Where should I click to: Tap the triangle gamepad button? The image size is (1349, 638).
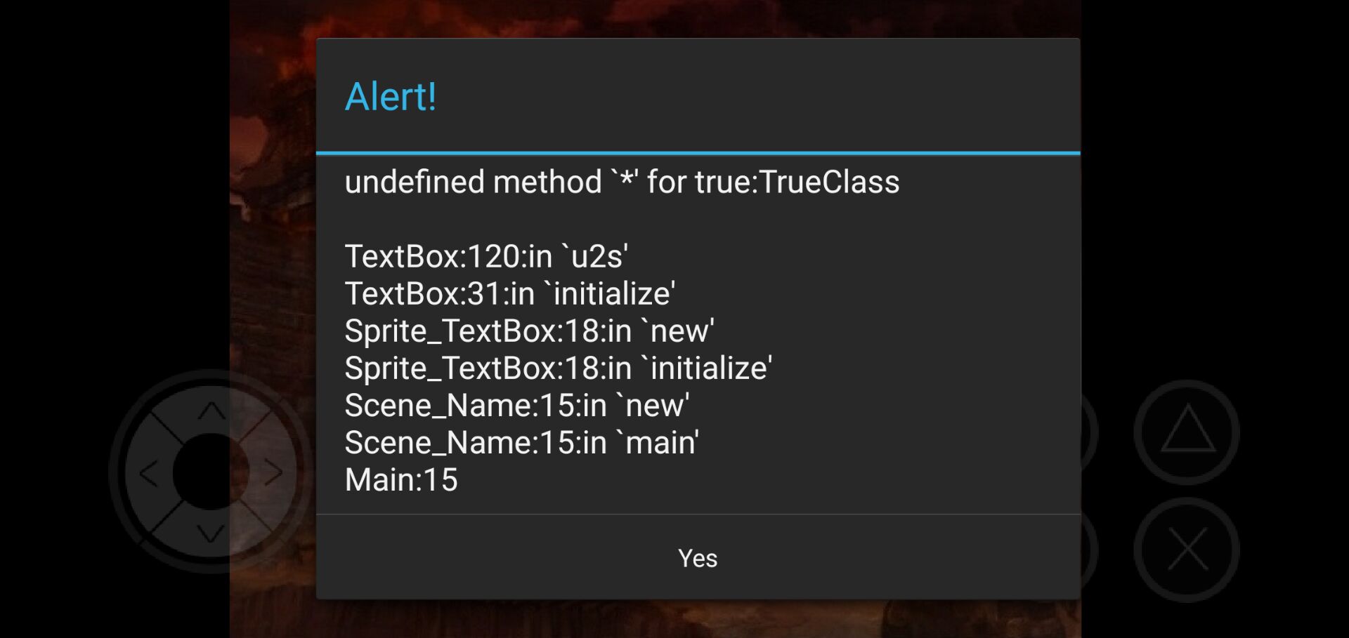click(x=1187, y=431)
